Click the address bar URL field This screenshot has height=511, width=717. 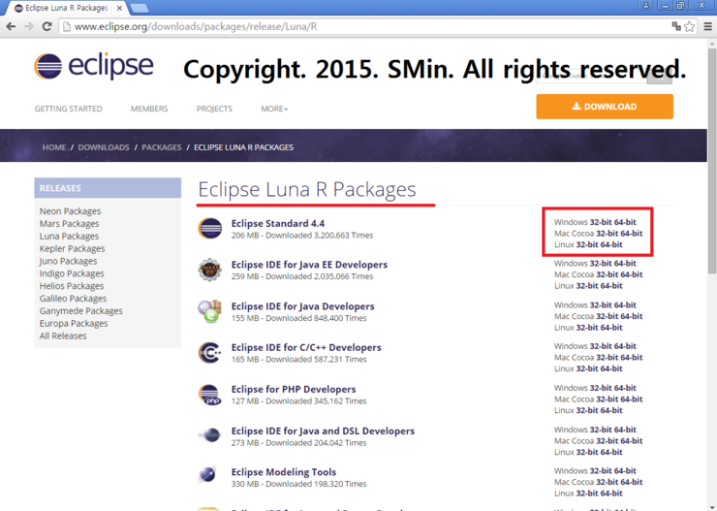[x=366, y=26]
